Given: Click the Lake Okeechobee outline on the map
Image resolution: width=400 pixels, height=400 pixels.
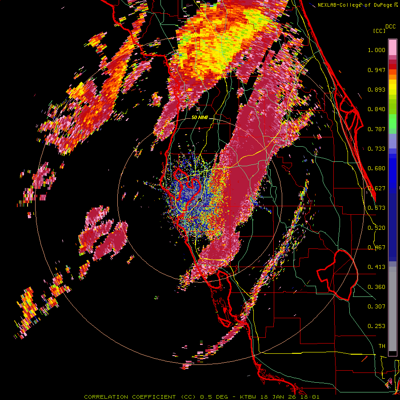Looking at the screenshot, I should coord(337,275).
